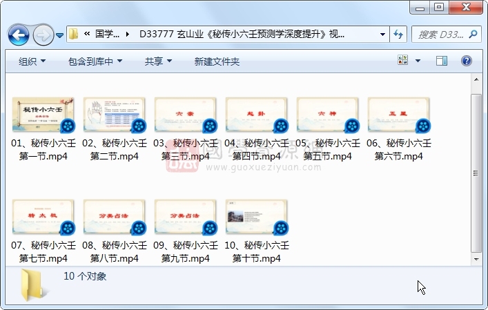Viewport: 488px width, 310px height.
Task: Expand the arrow after 国学 breadcrumb
Action: 127,35
